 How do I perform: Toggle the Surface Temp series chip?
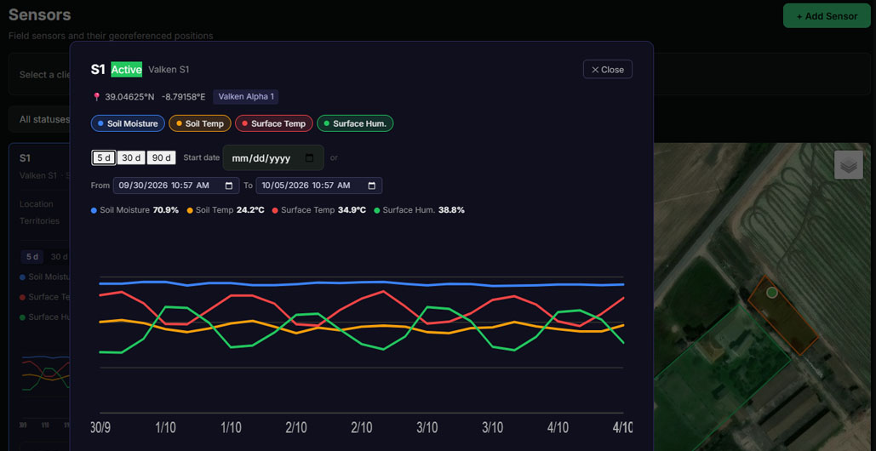(273, 123)
